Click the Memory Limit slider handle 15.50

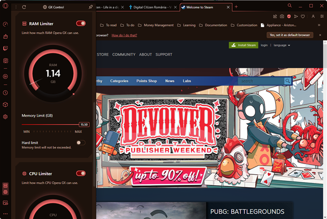[84, 124]
